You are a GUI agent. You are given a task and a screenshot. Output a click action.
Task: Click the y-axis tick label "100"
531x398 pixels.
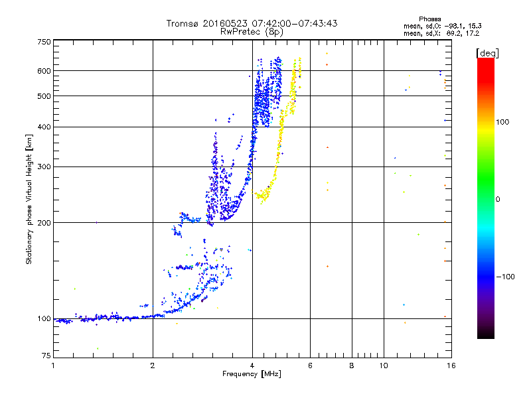click(x=44, y=319)
